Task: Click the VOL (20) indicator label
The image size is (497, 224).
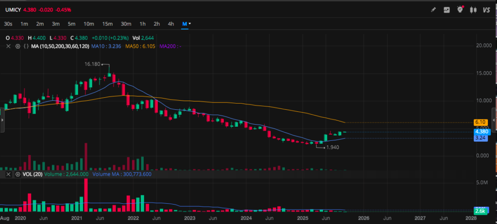Action: (32, 174)
